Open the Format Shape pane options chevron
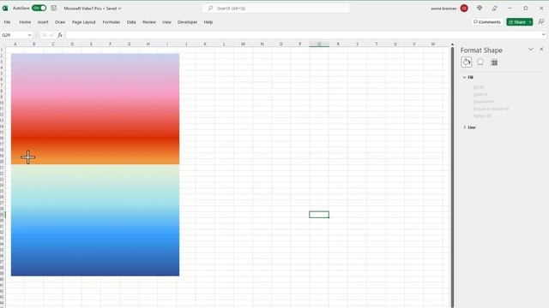 point(531,50)
